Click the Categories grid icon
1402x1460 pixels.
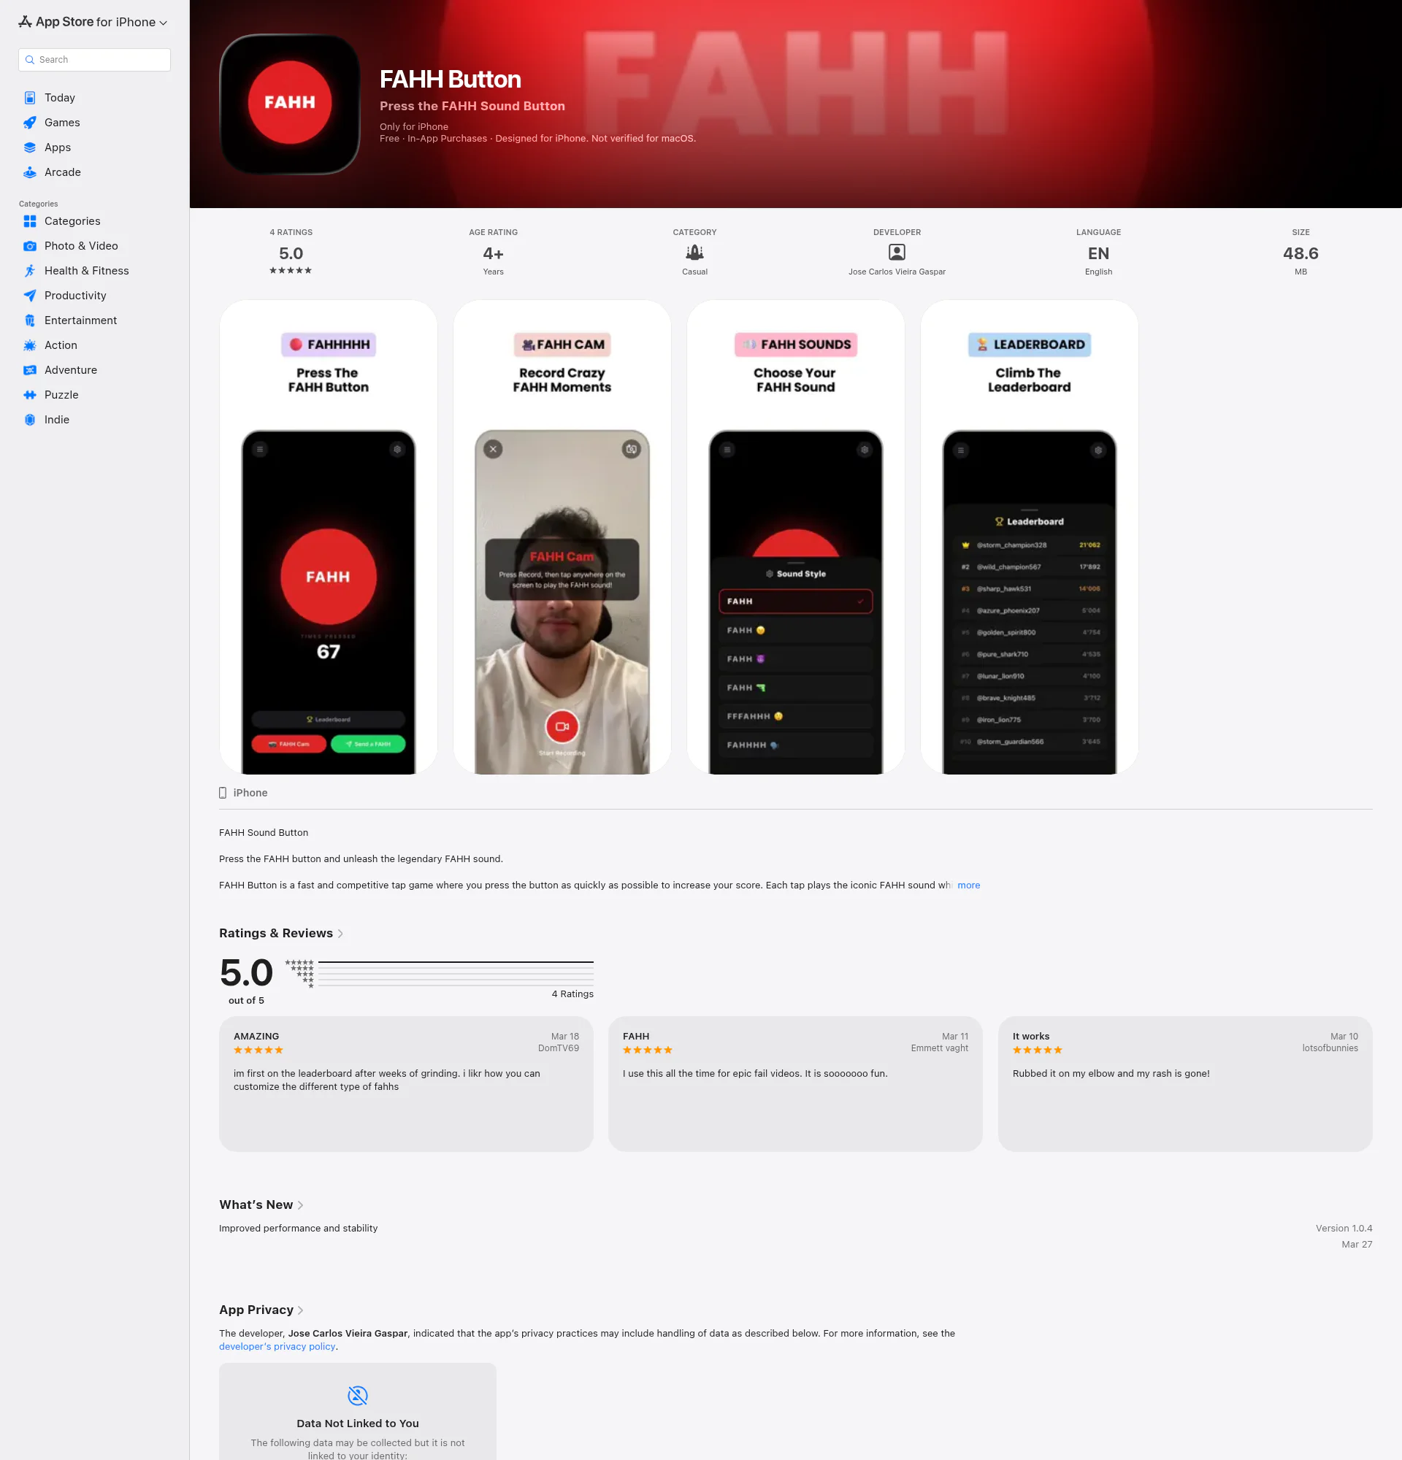point(30,221)
